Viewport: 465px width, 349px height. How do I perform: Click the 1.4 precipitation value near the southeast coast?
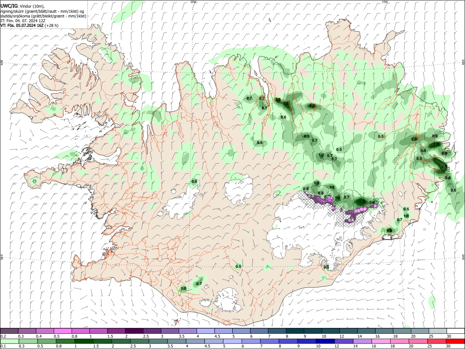pos(389,230)
